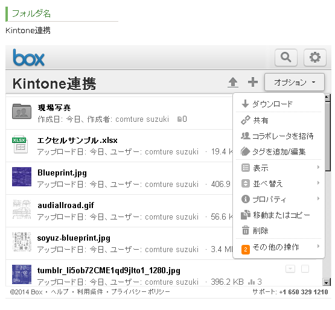Click the support phone number +1 650 329 1210
The width and height of the screenshot is (335, 310).
[304, 292]
